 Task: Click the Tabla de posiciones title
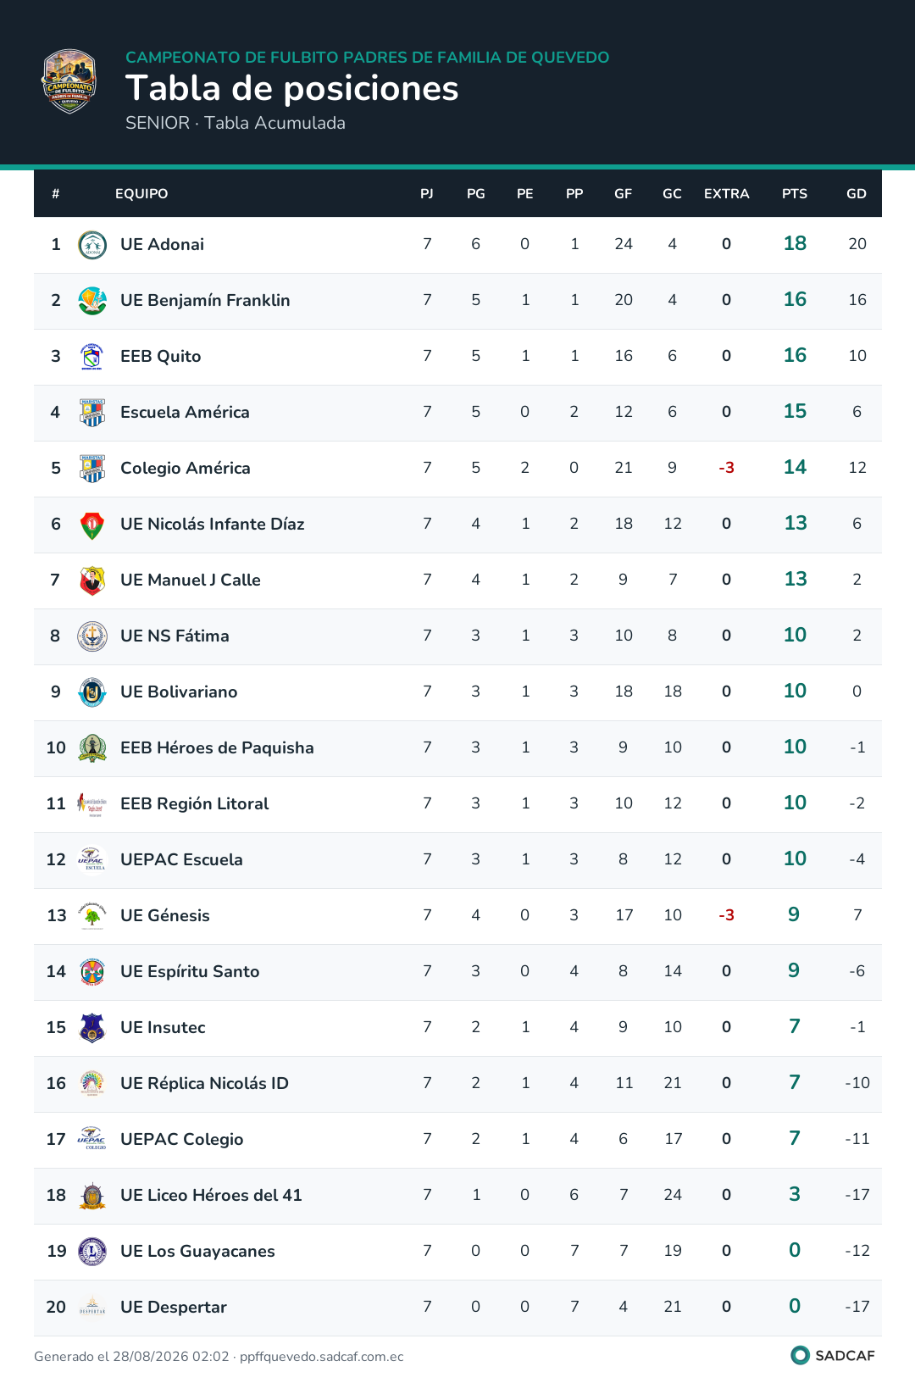(292, 88)
